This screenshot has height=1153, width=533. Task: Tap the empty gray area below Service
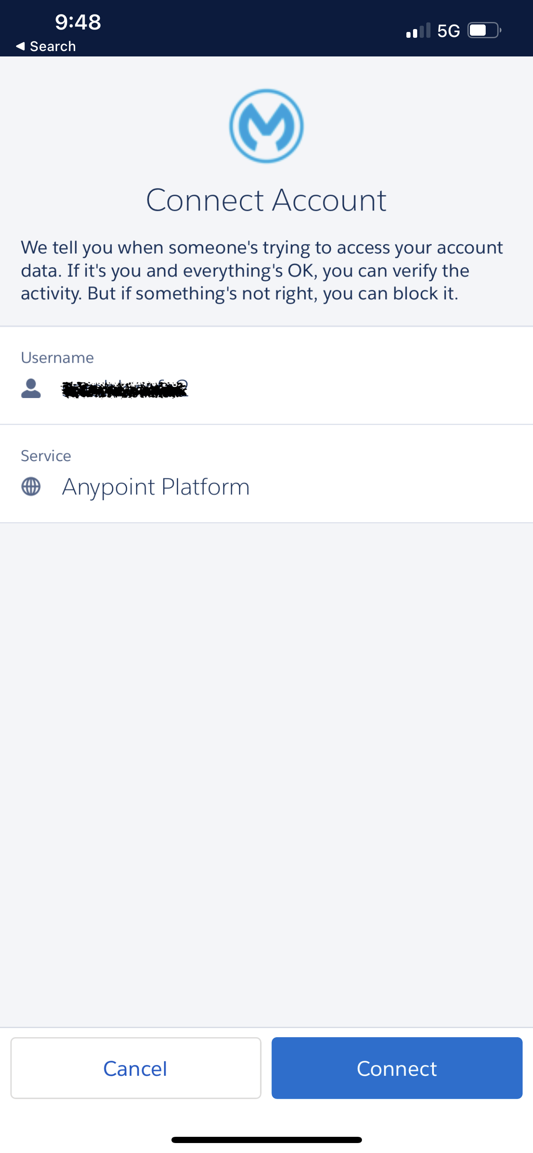tap(266, 761)
